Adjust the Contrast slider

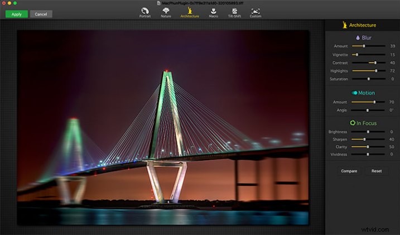point(368,63)
